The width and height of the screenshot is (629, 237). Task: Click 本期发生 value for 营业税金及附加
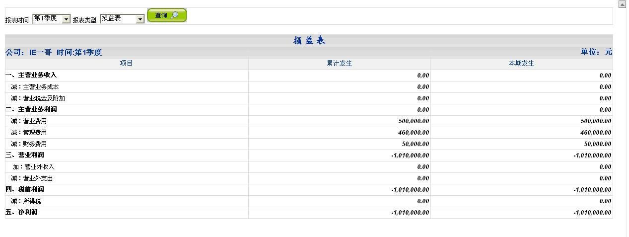click(605, 98)
